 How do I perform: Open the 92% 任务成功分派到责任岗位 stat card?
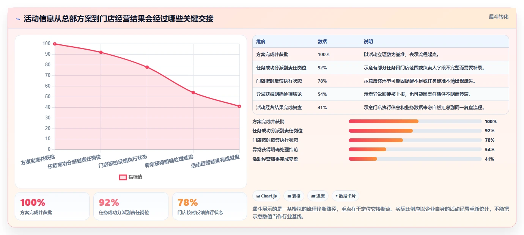(131, 206)
